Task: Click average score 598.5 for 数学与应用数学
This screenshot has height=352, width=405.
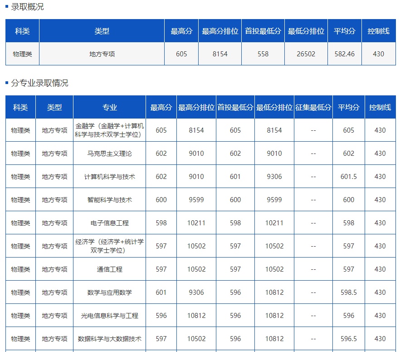Action: pyautogui.click(x=349, y=293)
